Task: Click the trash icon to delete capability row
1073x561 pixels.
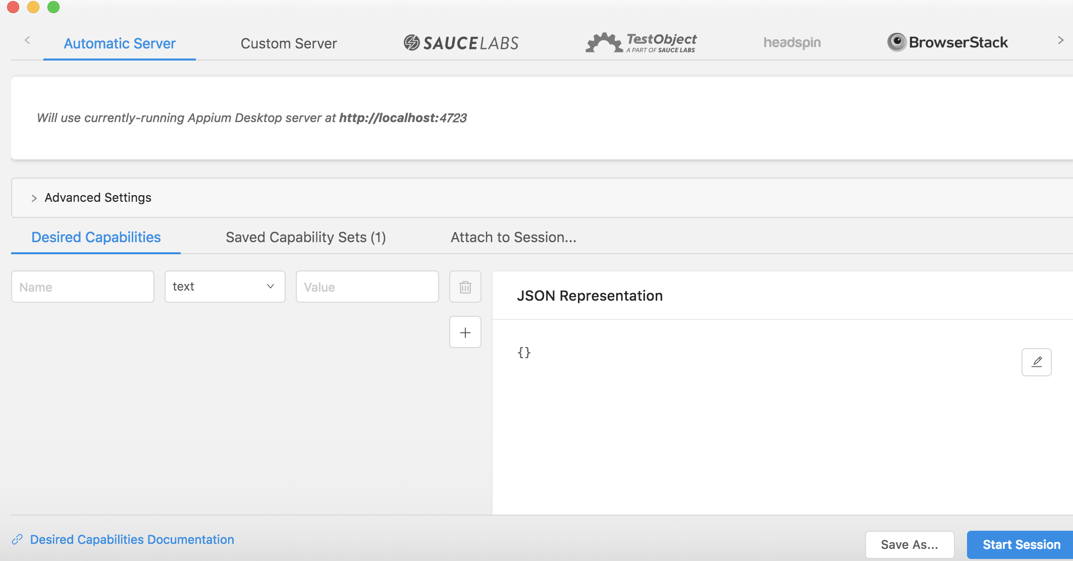Action: click(465, 287)
